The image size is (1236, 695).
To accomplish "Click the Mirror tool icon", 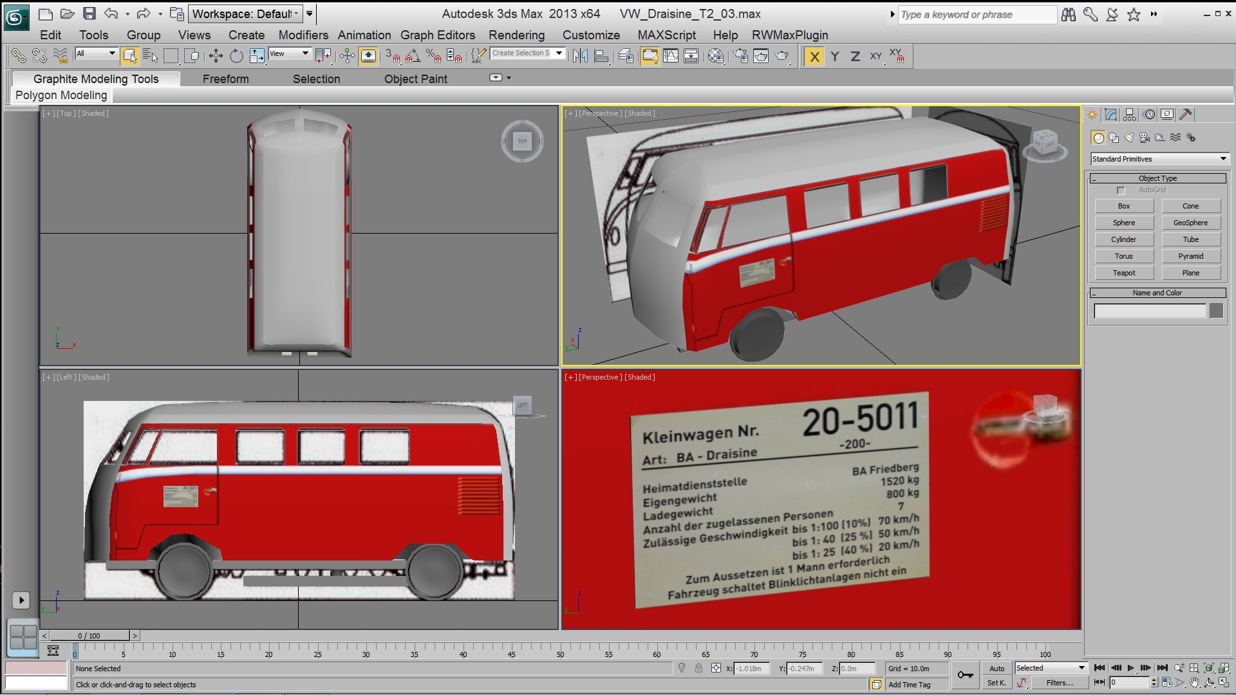I will point(580,56).
